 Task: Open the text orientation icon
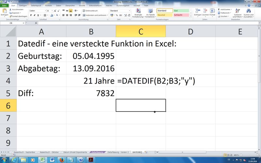76,11
